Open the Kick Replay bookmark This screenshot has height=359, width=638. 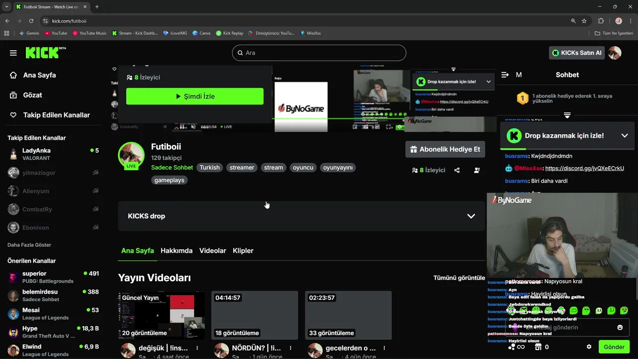[229, 33]
